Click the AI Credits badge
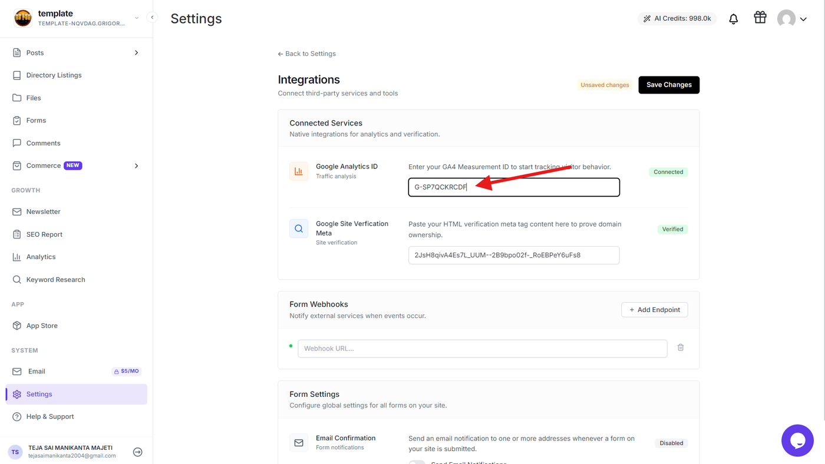The image size is (825, 464). click(x=677, y=19)
